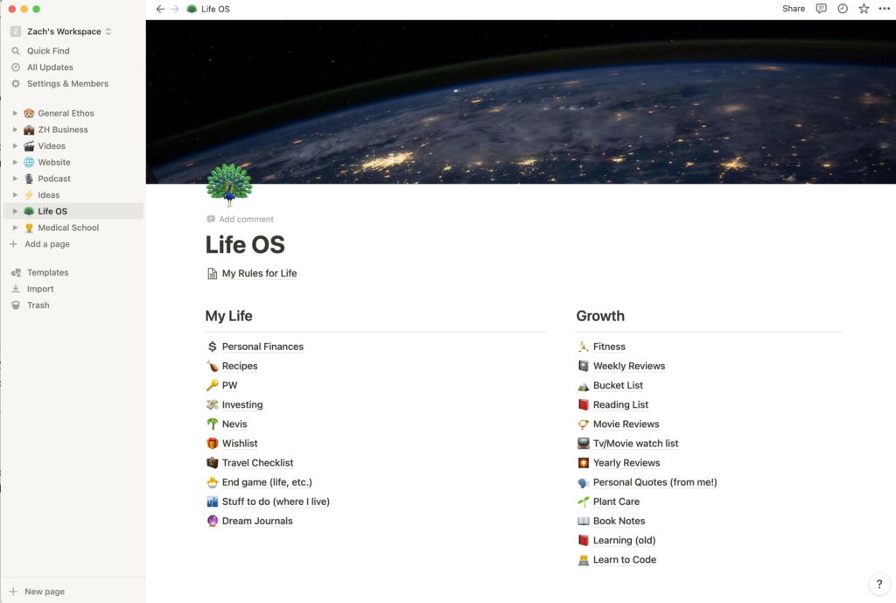Image resolution: width=896 pixels, height=603 pixels.
Task: Click the Fitness runner icon
Action: click(x=583, y=347)
